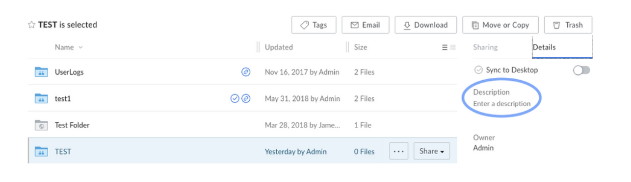Click the sync checkmark icon on test1
The width and height of the screenshot is (631, 182).
point(235,98)
